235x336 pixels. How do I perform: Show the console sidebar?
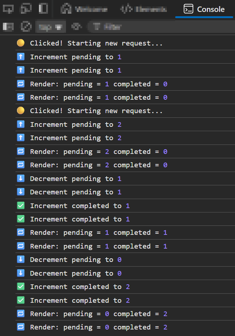[8, 26]
